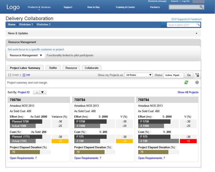Click the header search magnifier icon
Screen dimensions: 215x172
tap(201, 7)
